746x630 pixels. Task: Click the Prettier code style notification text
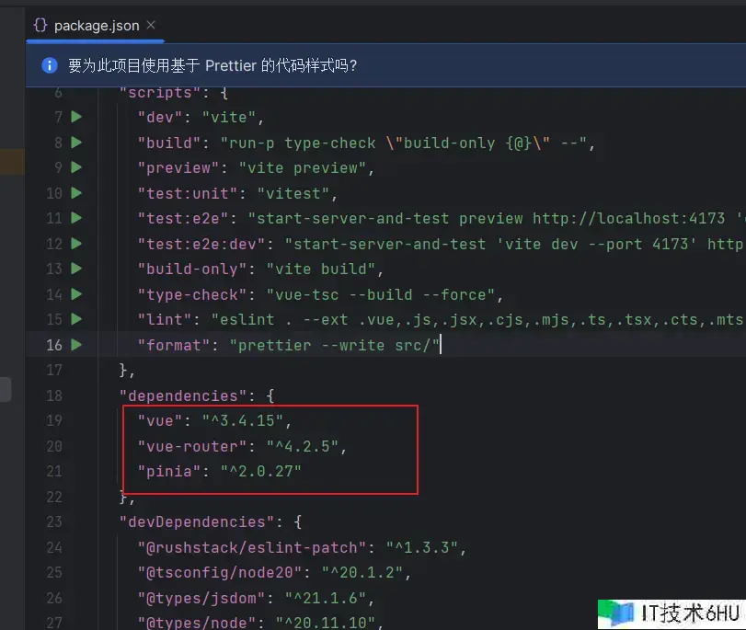point(212,65)
